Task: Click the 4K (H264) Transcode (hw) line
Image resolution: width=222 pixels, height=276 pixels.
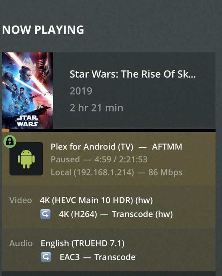Action: pos(116,214)
